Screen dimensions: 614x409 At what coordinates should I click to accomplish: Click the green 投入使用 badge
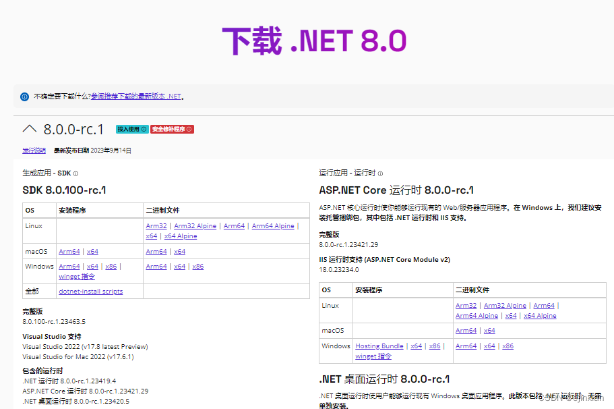click(x=132, y=129)
